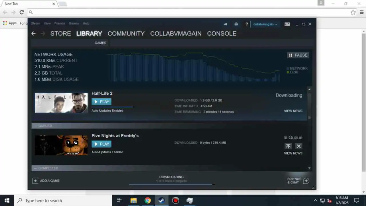Screen dimensions: 366x206
Task: Click the last app icon on the taskbar
Action: [x=190, y=200]
